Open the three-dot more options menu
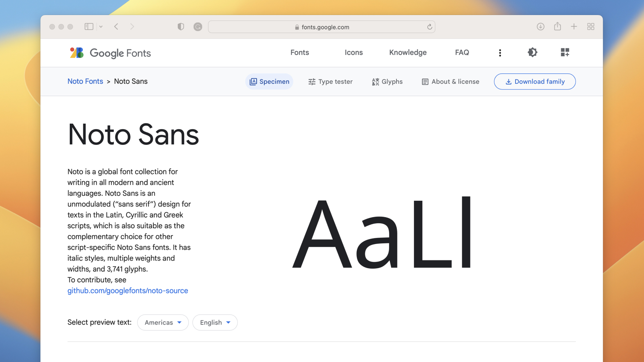 (500, 53)
